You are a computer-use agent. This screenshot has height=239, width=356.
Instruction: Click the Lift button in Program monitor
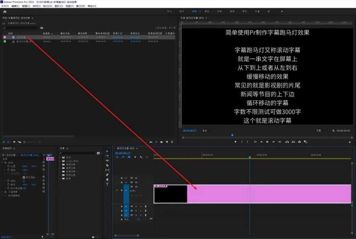(x=287, y=142)
